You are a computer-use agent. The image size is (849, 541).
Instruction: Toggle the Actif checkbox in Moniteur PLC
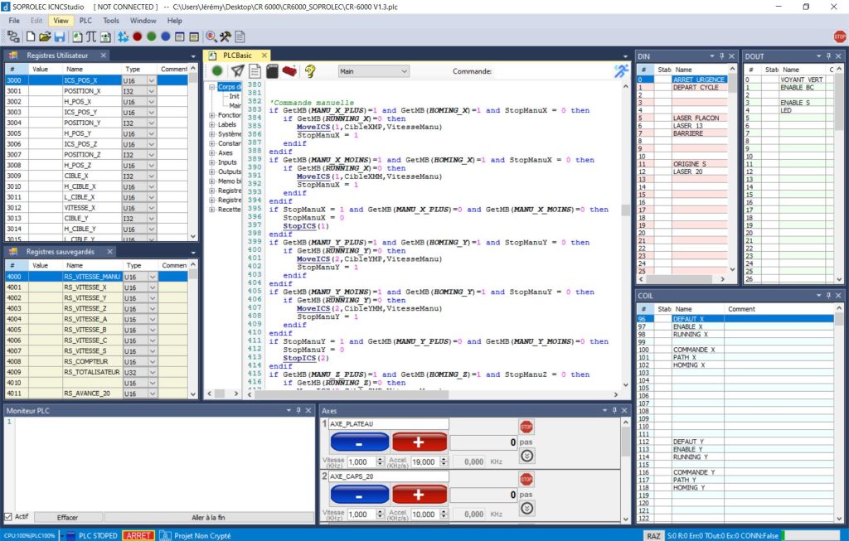coord(8,517)
